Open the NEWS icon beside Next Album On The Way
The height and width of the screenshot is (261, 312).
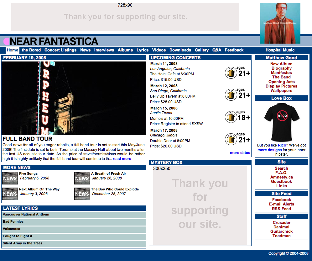tap(10, 194)
